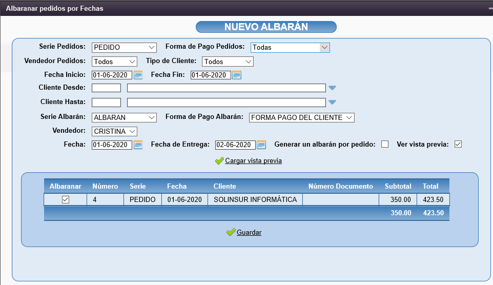
Task: Enable Generar un albarán por pedido
Action: click(x=385, y=145)
